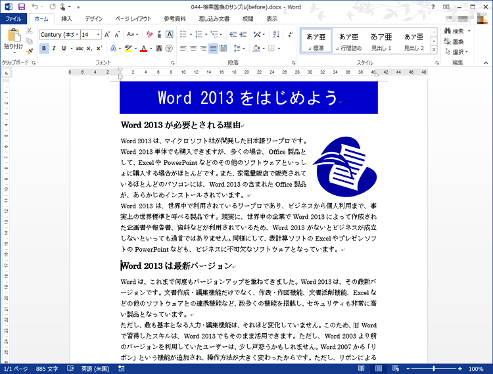Click the spell check status icon
This screenshot has height=374, width=493.
tap(71, 369)
